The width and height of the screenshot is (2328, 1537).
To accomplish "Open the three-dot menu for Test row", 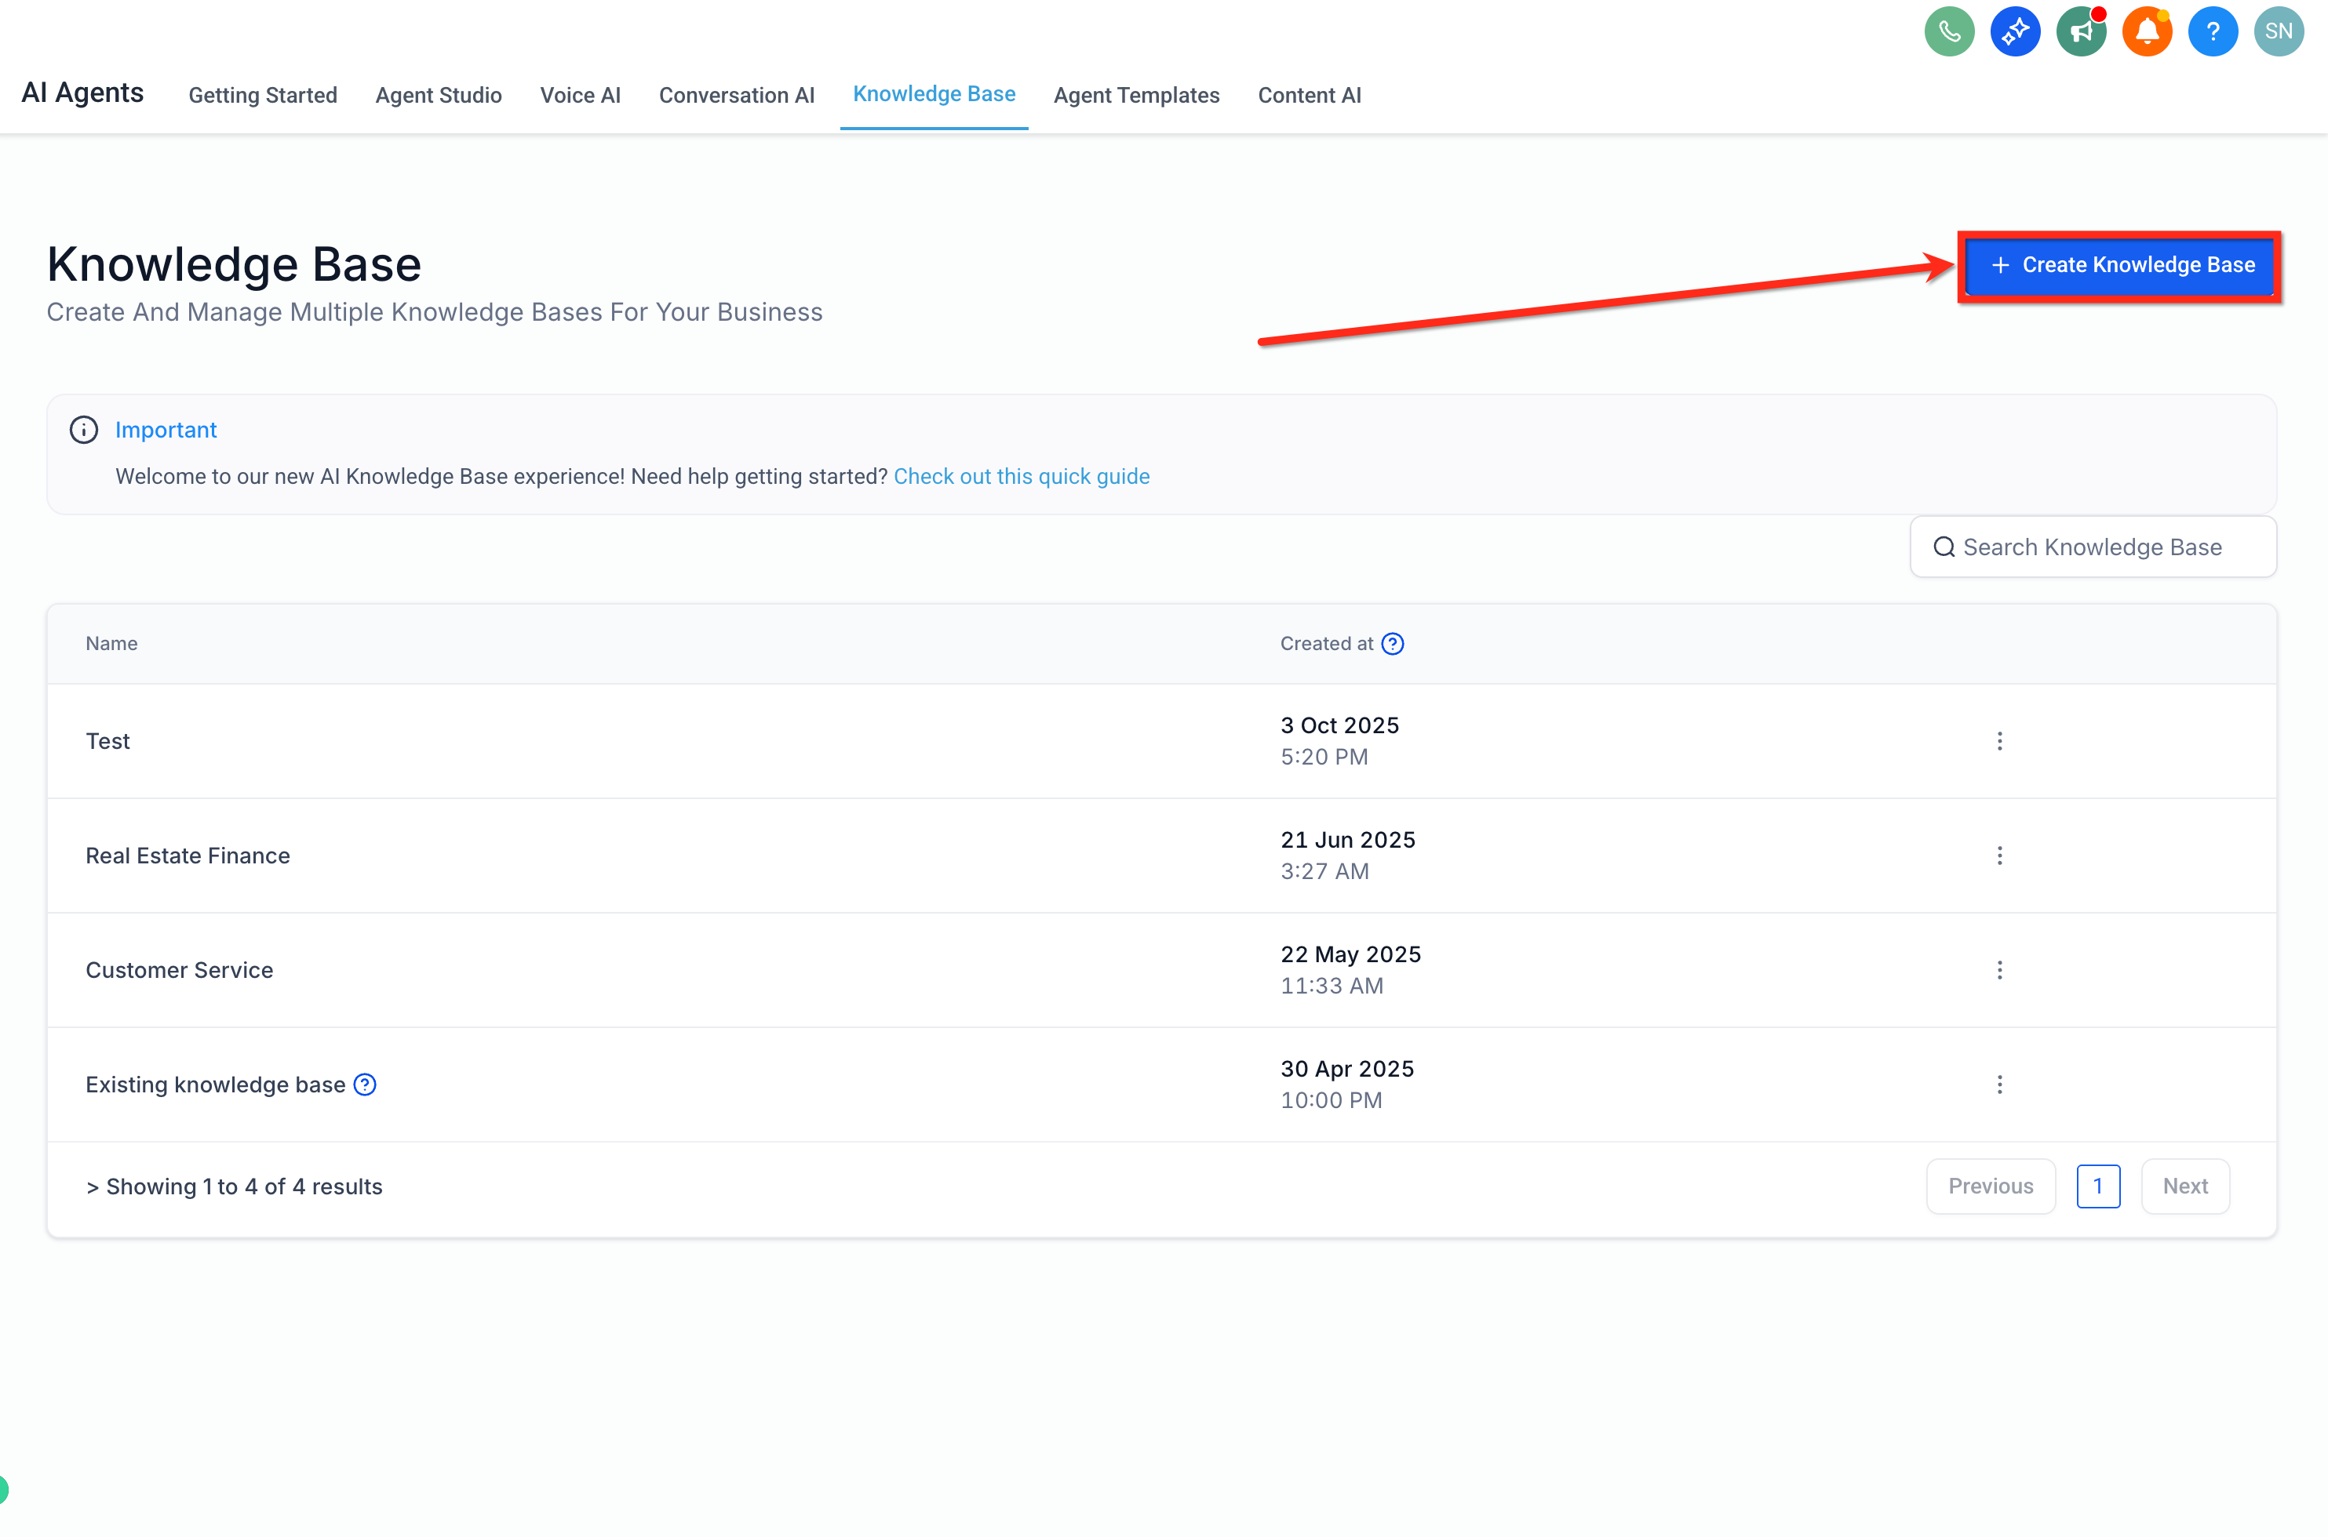I will (1998, 741).
